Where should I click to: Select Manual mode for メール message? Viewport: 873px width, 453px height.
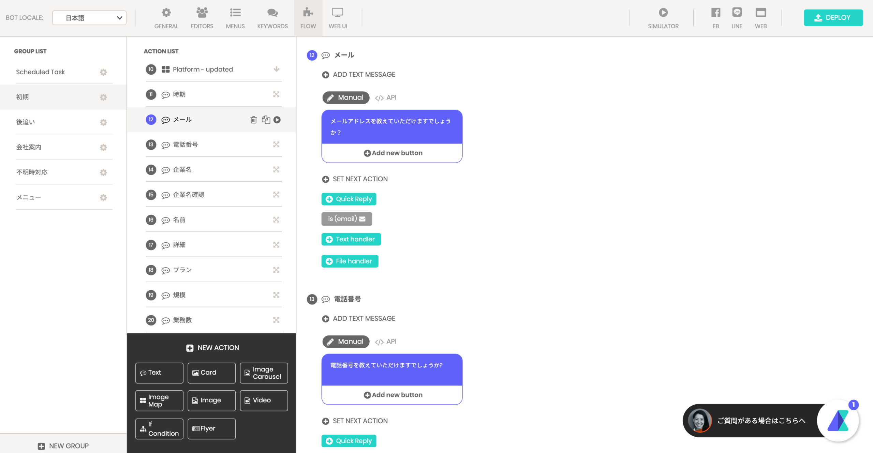coord(346,97)
